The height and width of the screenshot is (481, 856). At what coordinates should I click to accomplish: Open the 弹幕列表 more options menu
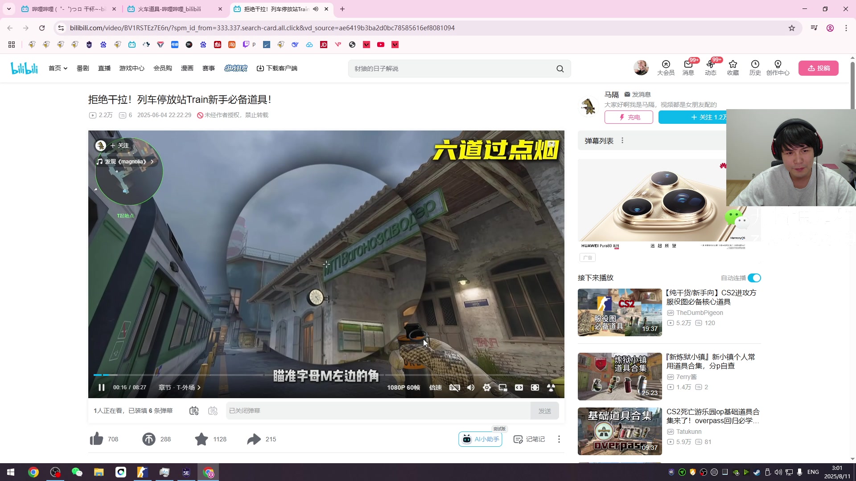coord(622,141)
